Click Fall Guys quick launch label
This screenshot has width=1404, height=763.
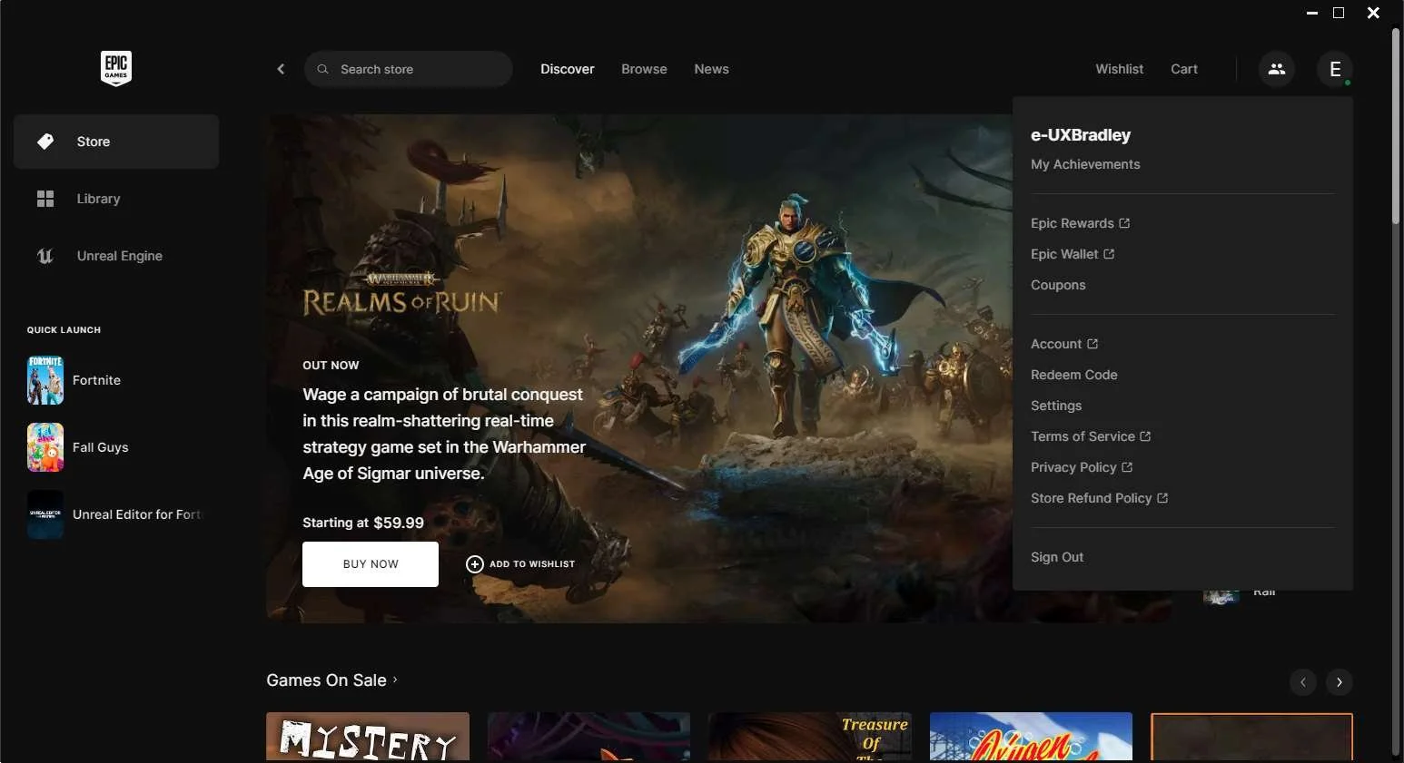(100, 447)
